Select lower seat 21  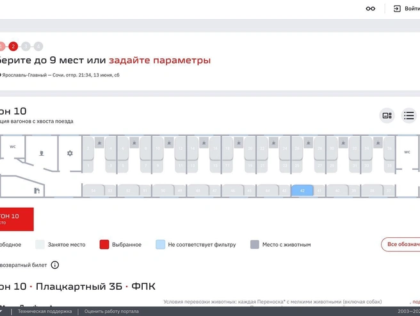262,166
